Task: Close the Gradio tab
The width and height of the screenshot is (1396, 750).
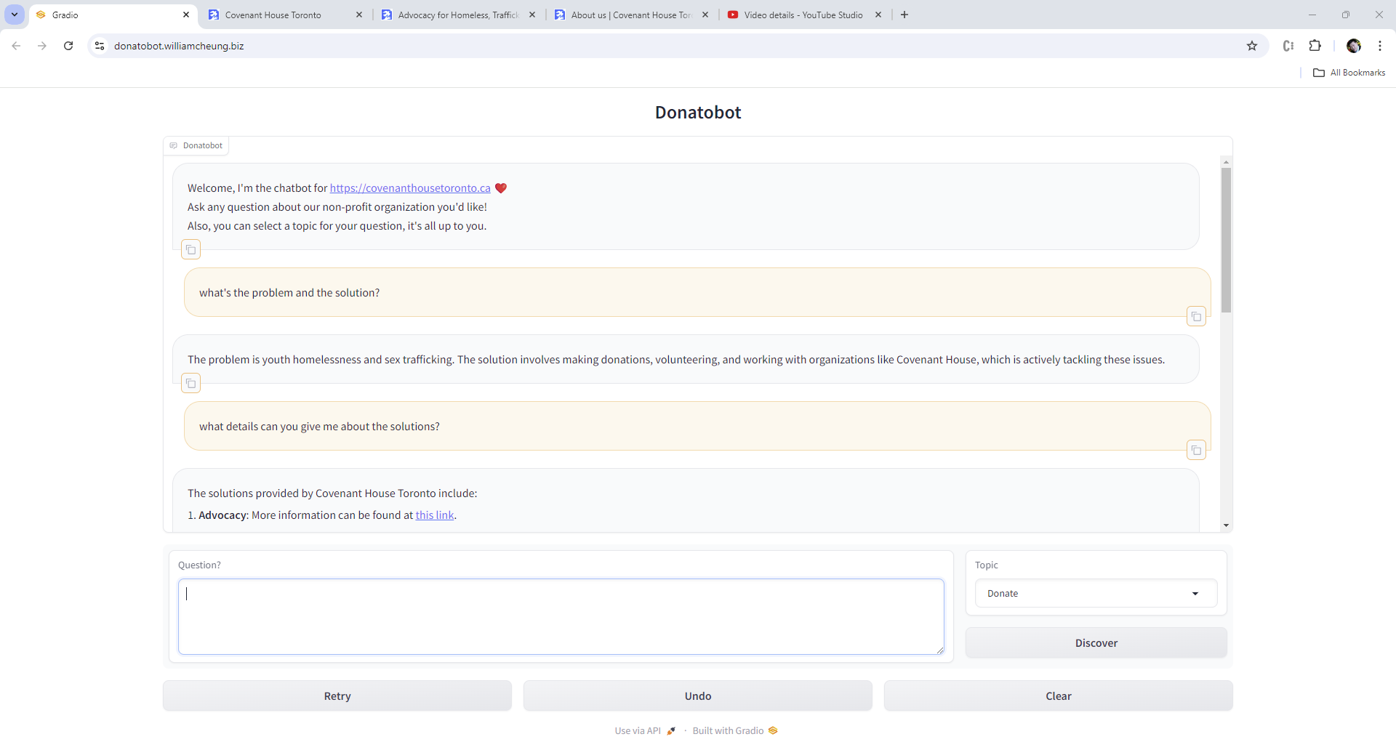Action: pyautogui.click(x=186, y=15)
